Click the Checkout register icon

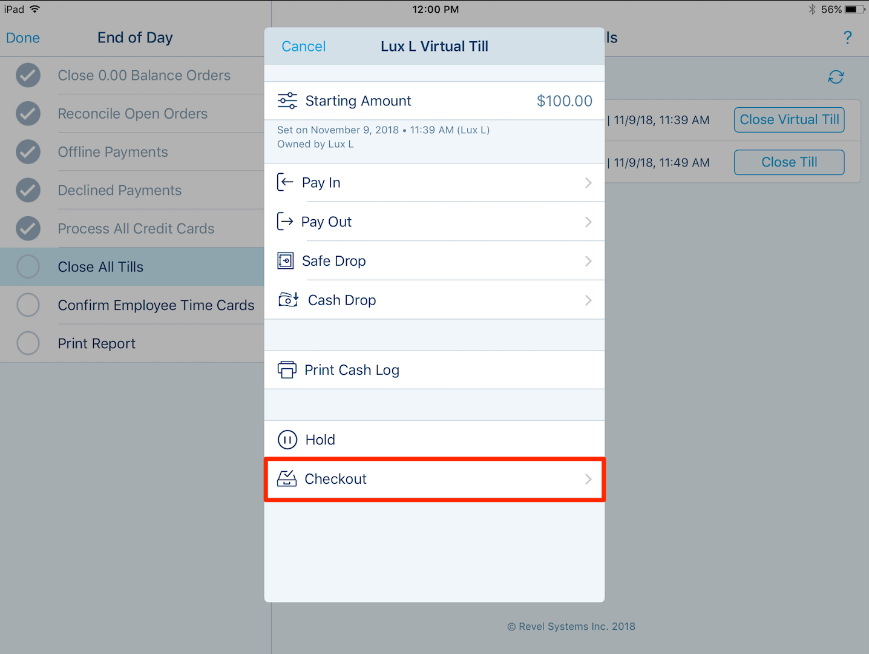[x=287, y=479]
